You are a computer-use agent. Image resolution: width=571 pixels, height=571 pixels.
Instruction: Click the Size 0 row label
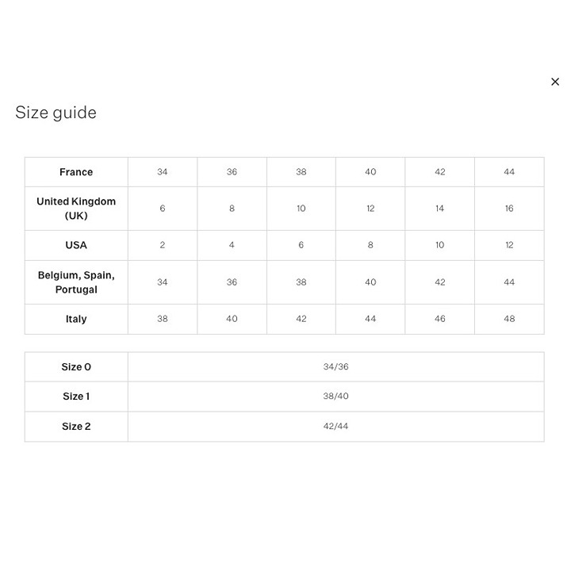[x=76, y=366]
